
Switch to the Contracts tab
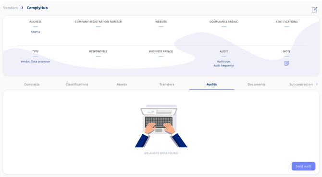click(32, 84)
